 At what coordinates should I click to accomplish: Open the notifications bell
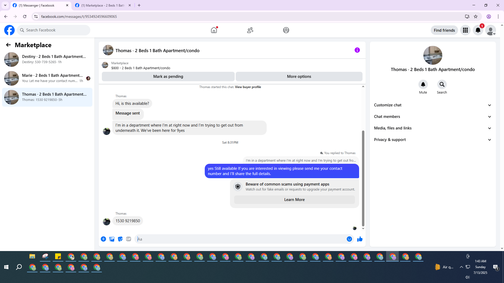(x=478, y=30)
